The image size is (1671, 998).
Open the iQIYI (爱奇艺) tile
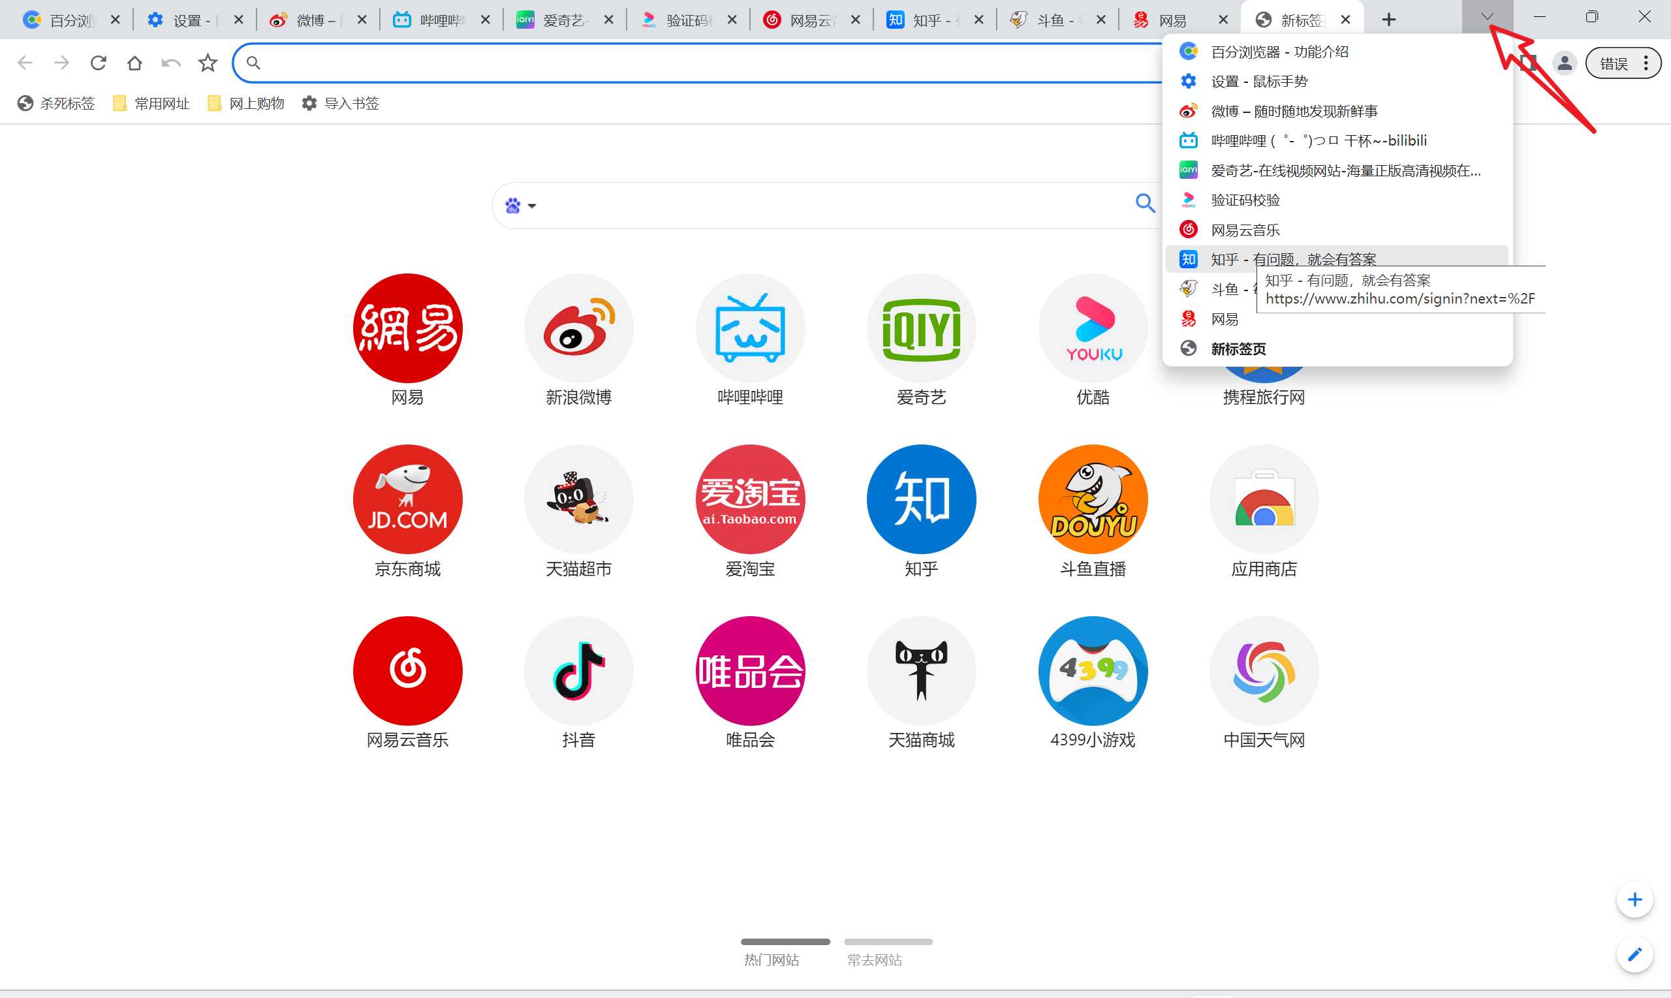tap(921, 328)
